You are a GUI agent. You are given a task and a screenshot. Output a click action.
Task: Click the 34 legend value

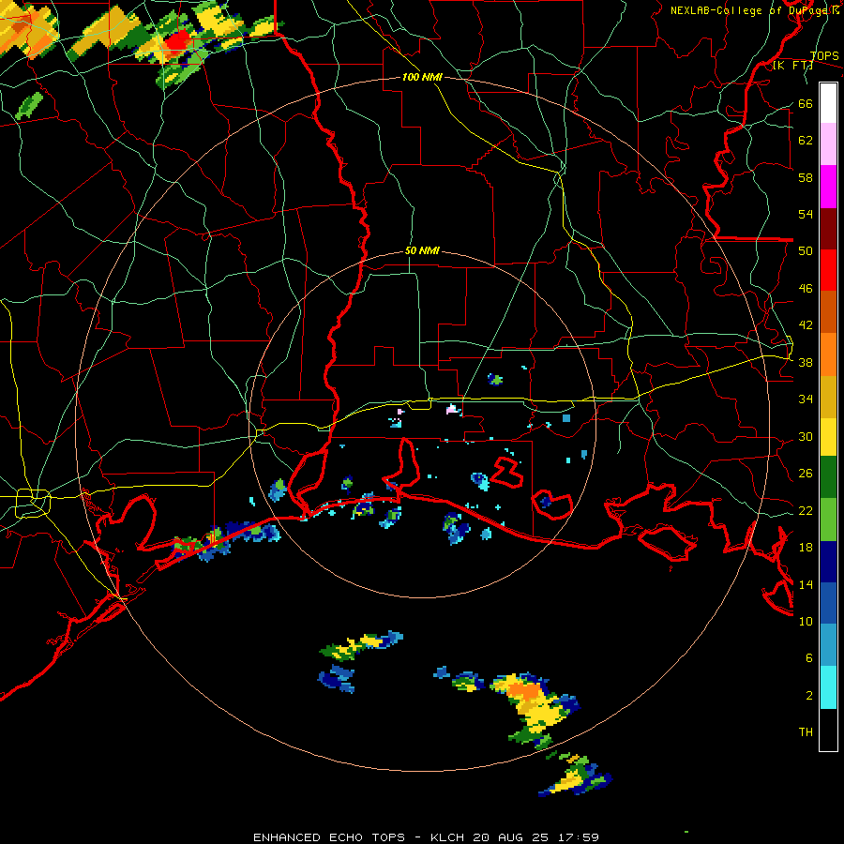pyautogui.click(x=806, y=399)
